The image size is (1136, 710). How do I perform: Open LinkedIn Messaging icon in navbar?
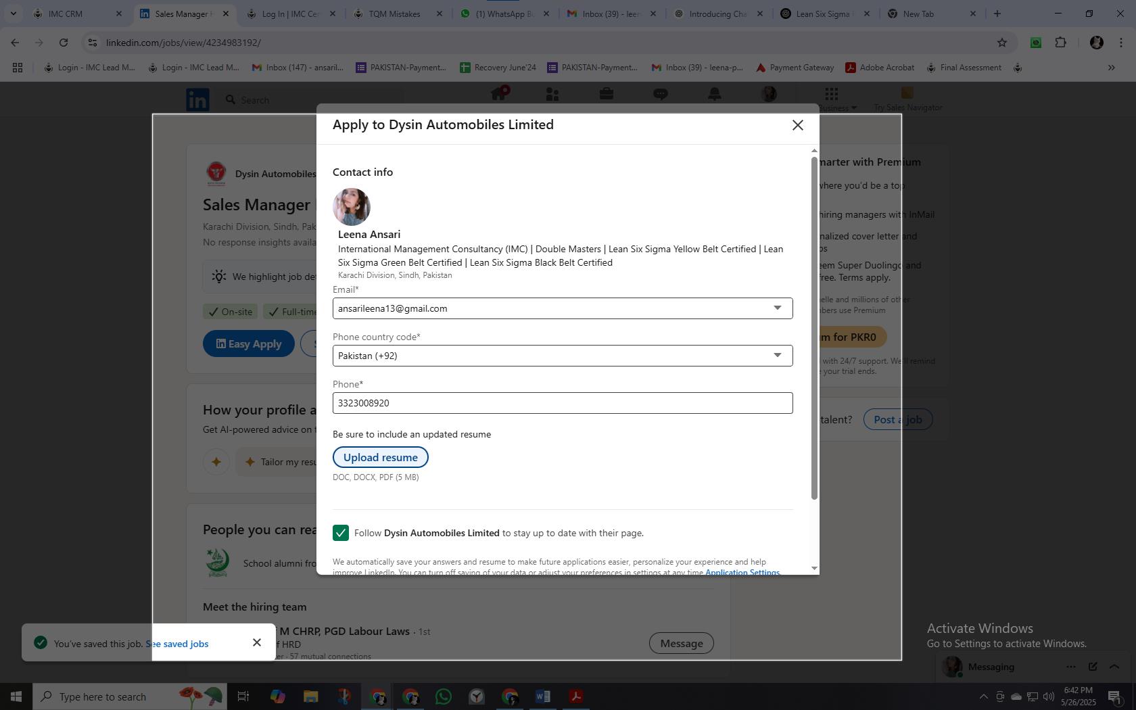(661, 95)
